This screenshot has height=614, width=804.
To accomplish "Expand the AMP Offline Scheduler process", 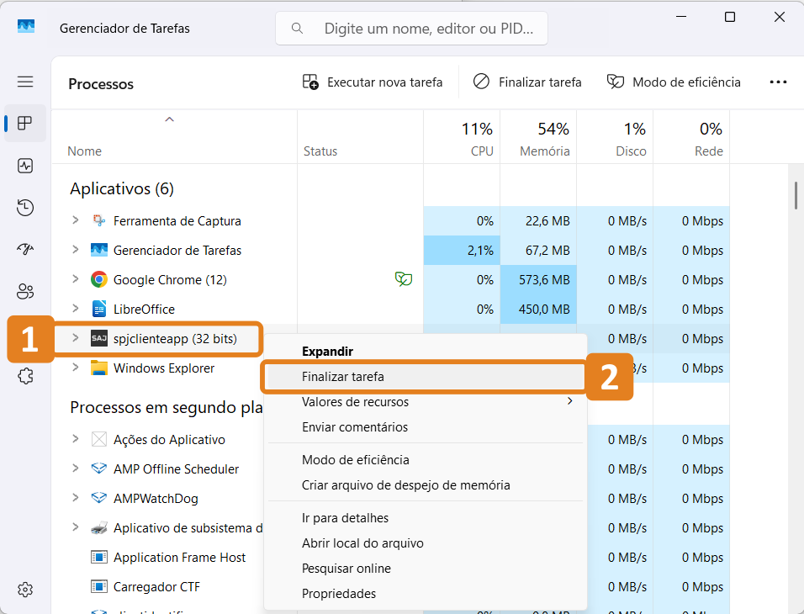I will pyautogui.click(x=75, y=468).
